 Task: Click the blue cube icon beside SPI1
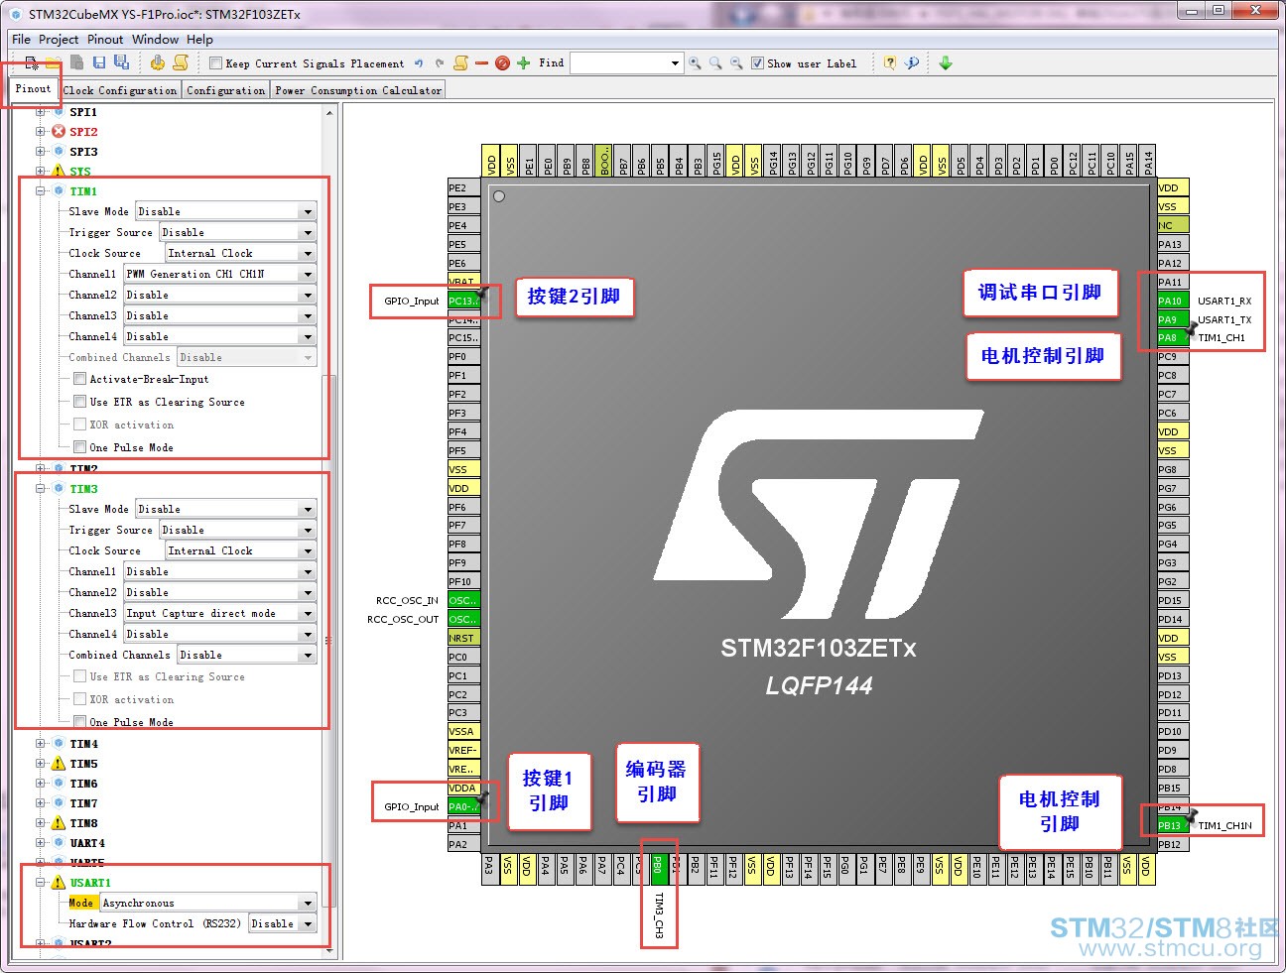pos(59,112)
